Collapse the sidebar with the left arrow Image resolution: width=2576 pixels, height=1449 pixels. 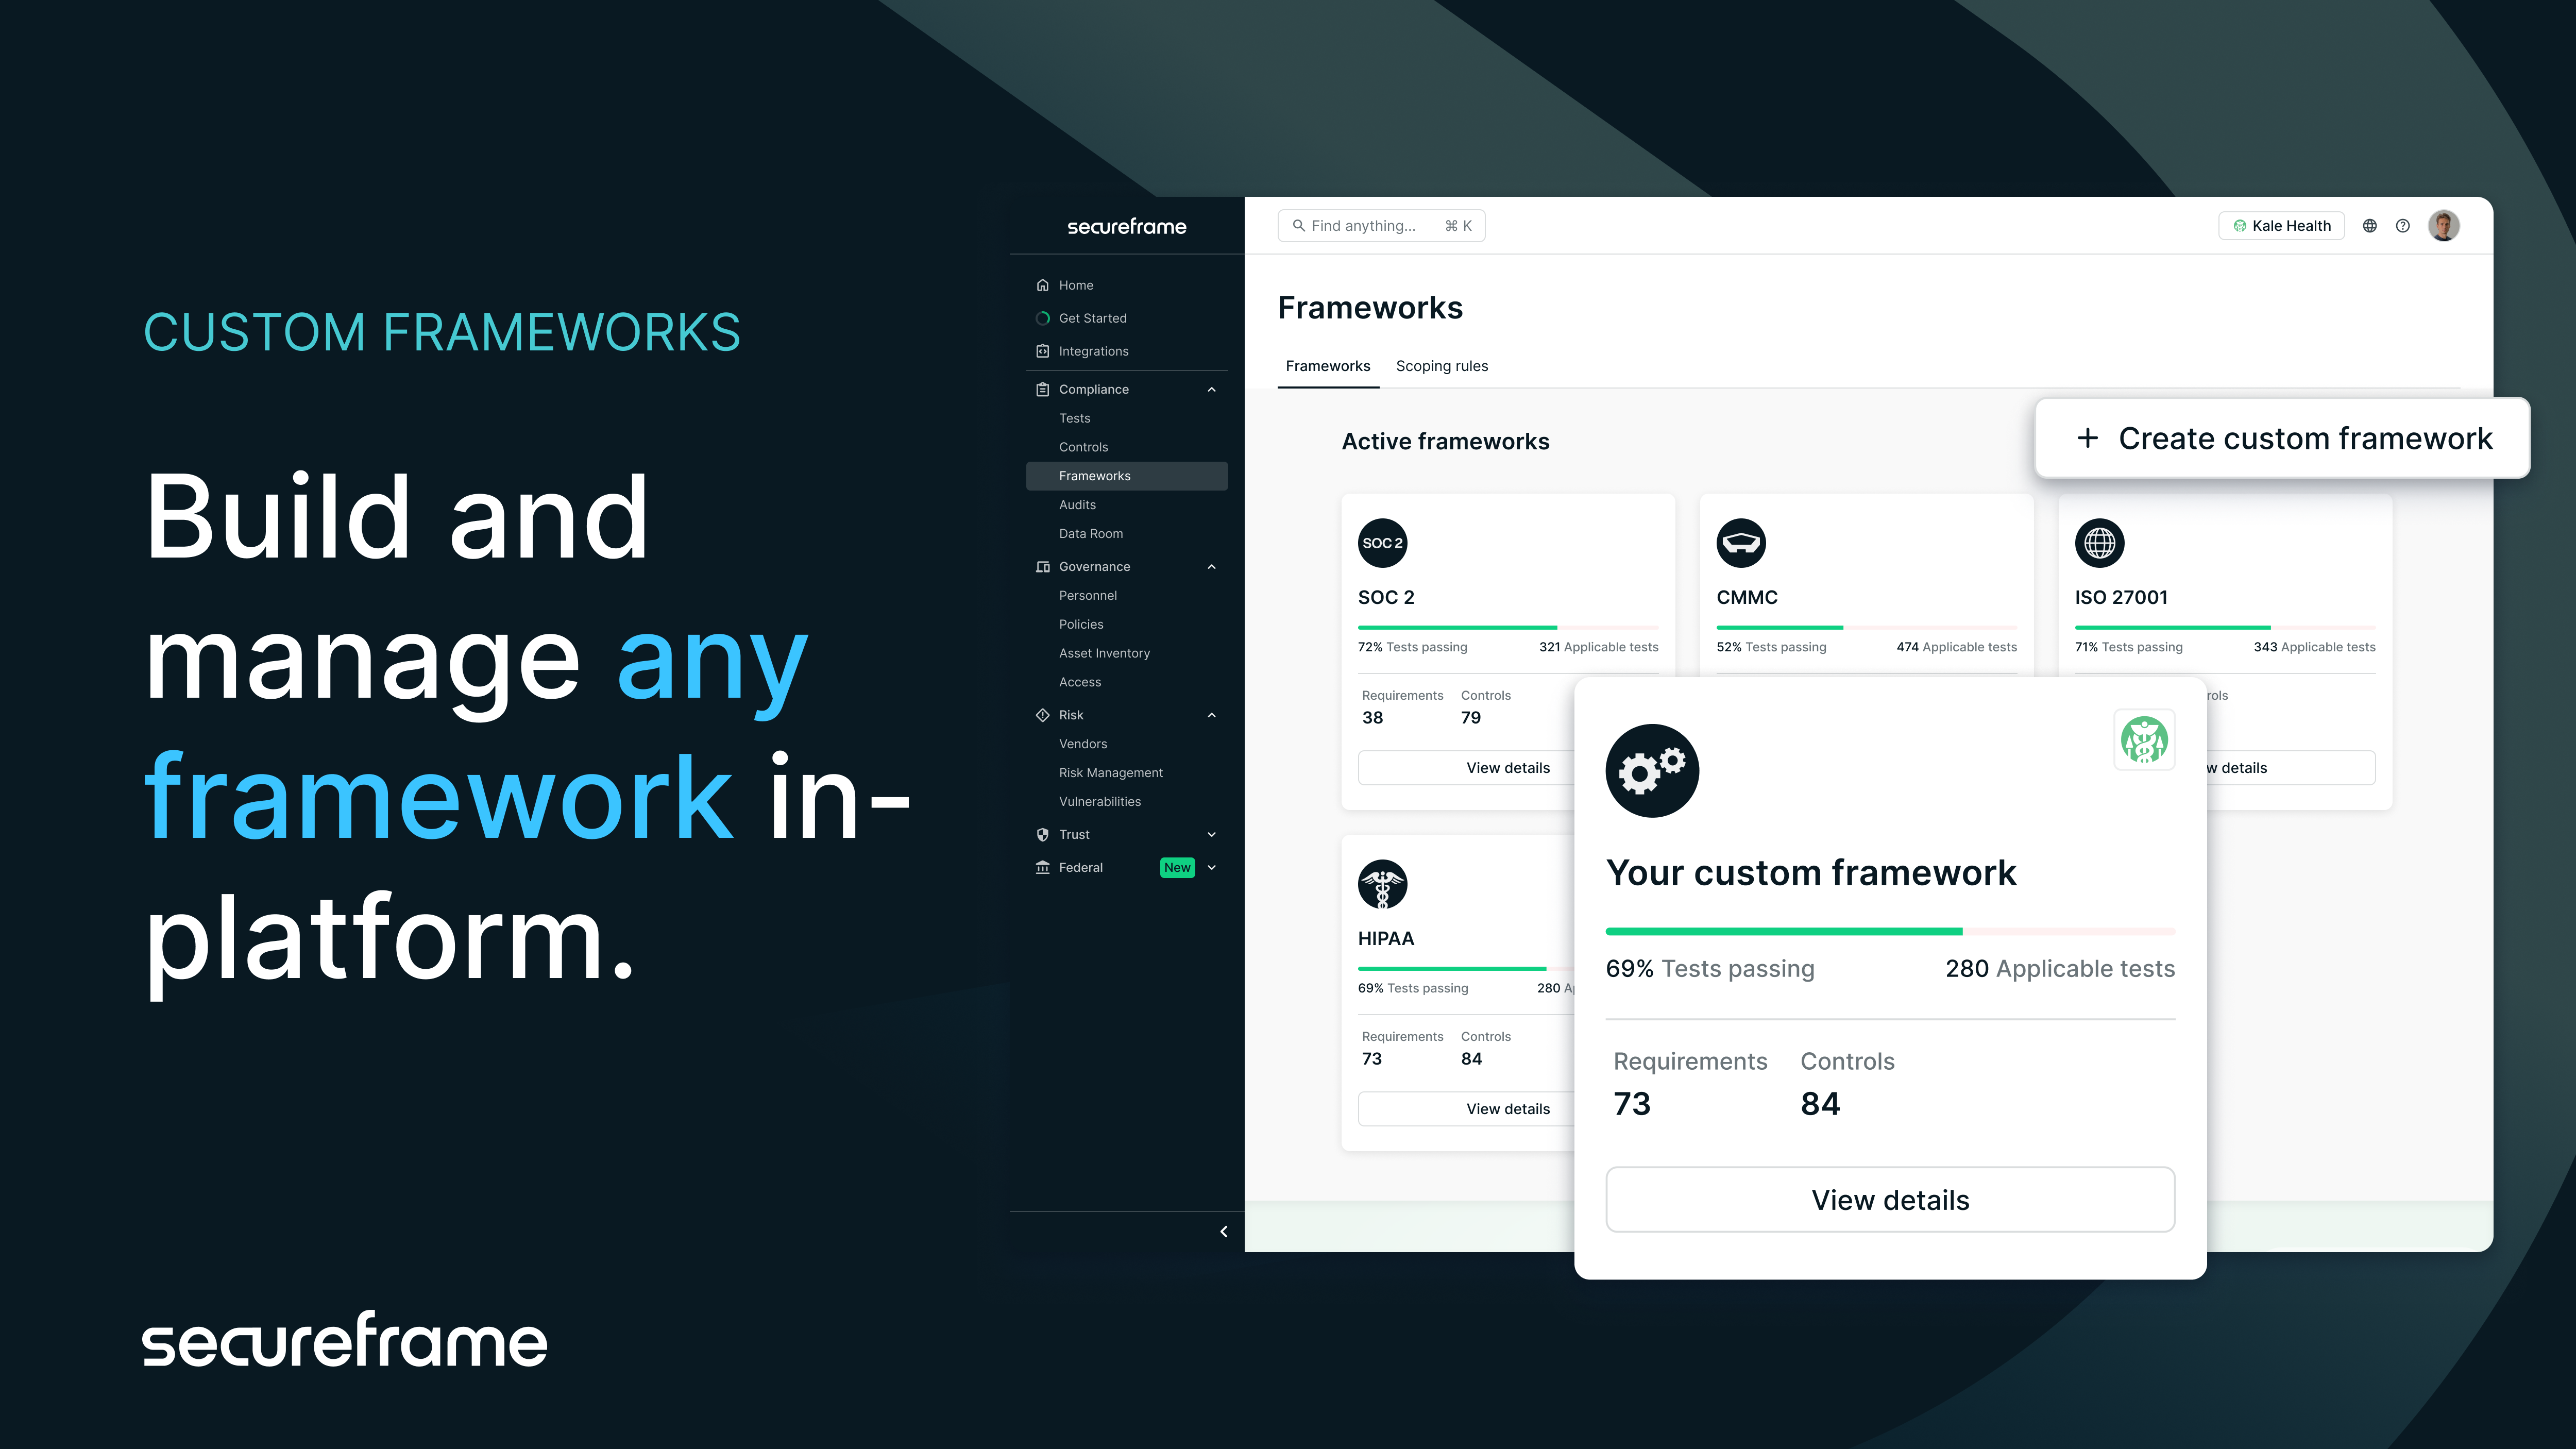1223,1232
